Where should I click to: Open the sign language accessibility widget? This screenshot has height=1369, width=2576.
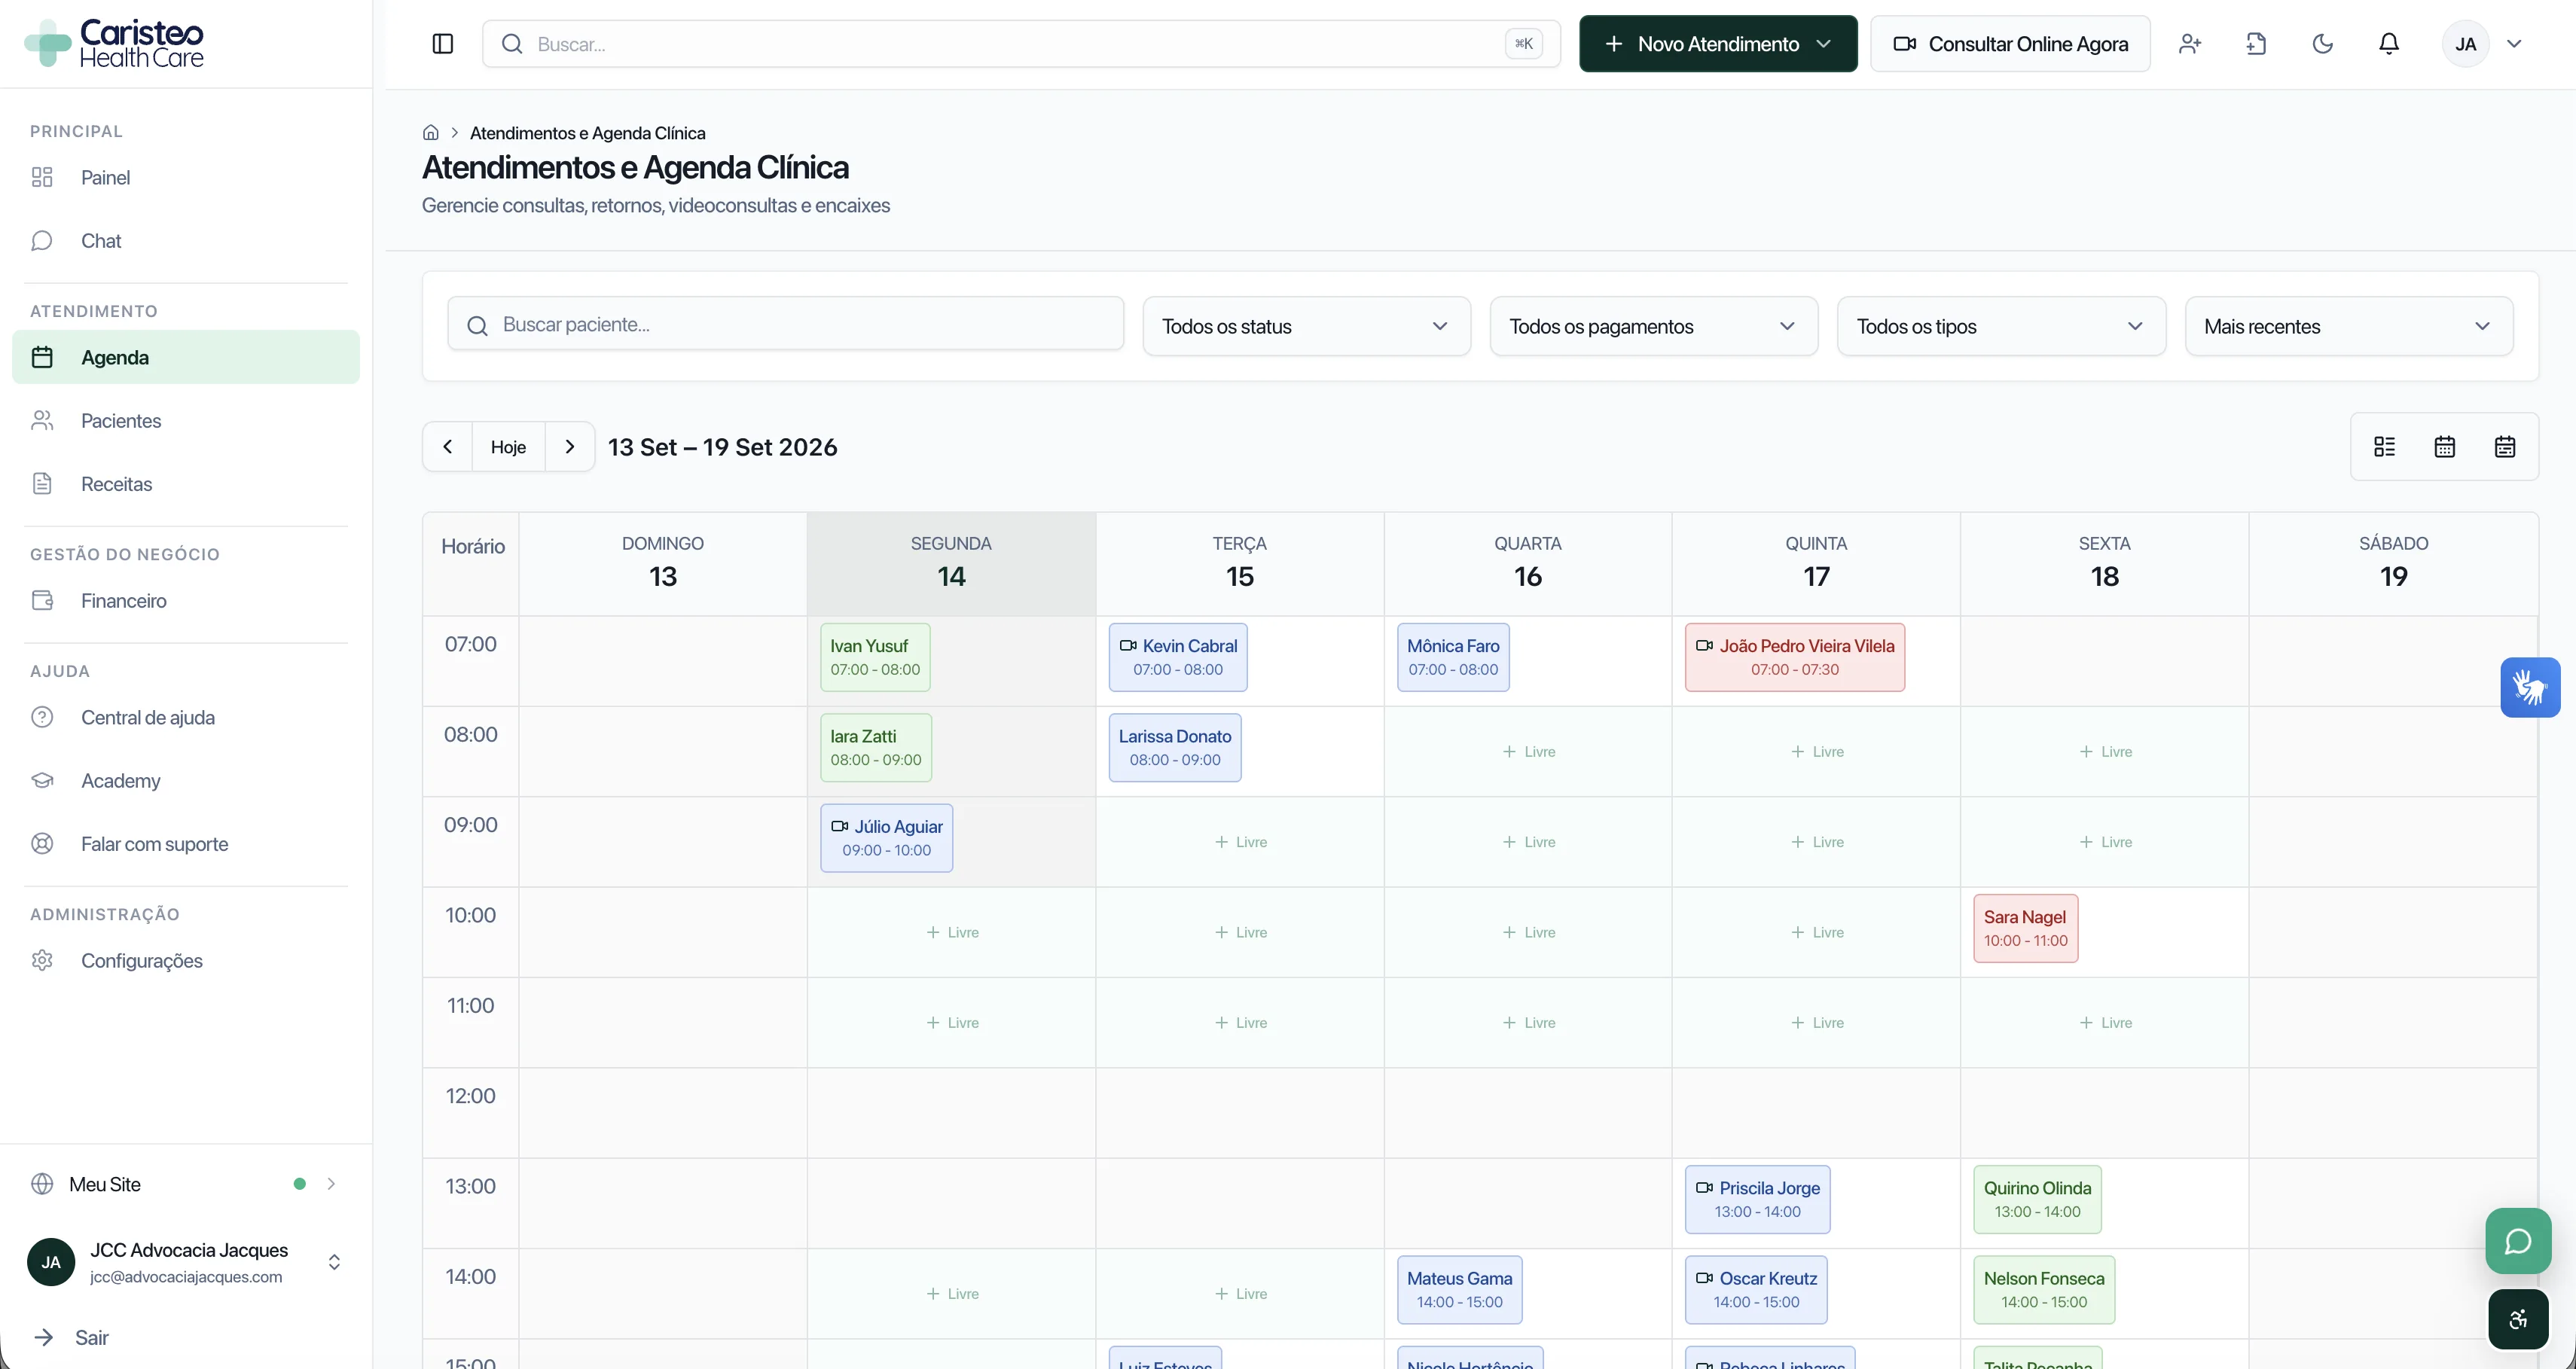pyautogui.click(x=2530, y=688)
